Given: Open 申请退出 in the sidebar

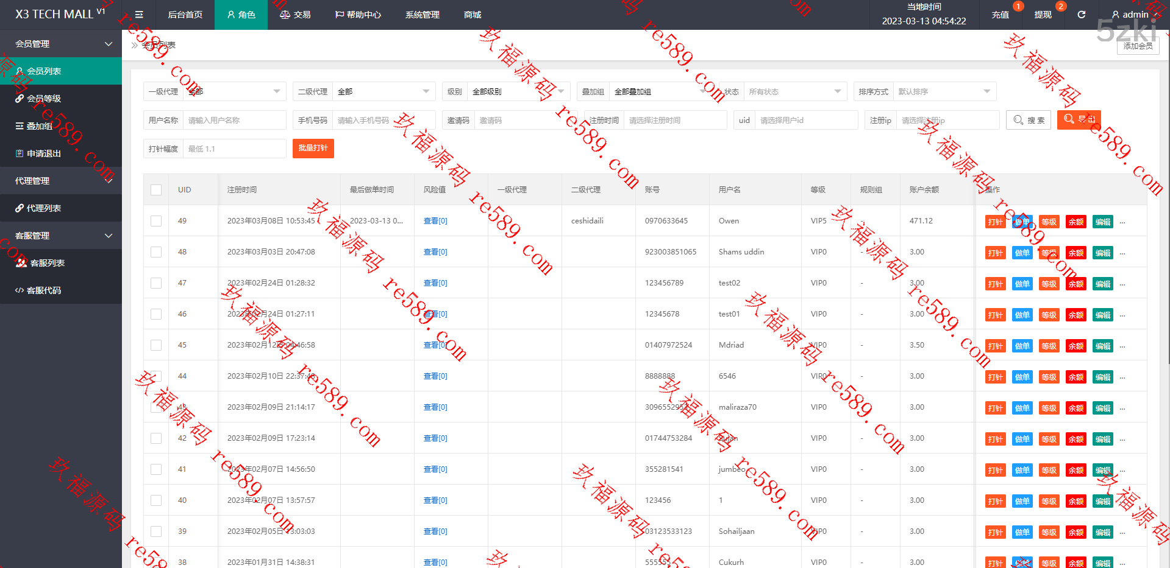Looking at the screenshot, I should click(44, 153).
